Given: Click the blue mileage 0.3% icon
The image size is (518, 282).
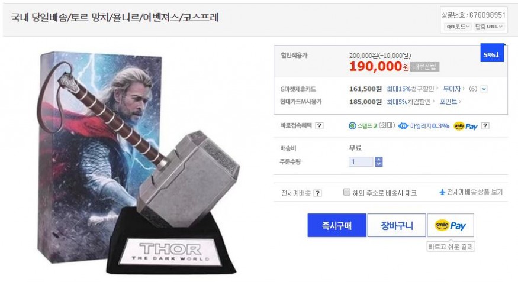Looking at the screenshot, I should coord(403,126).
